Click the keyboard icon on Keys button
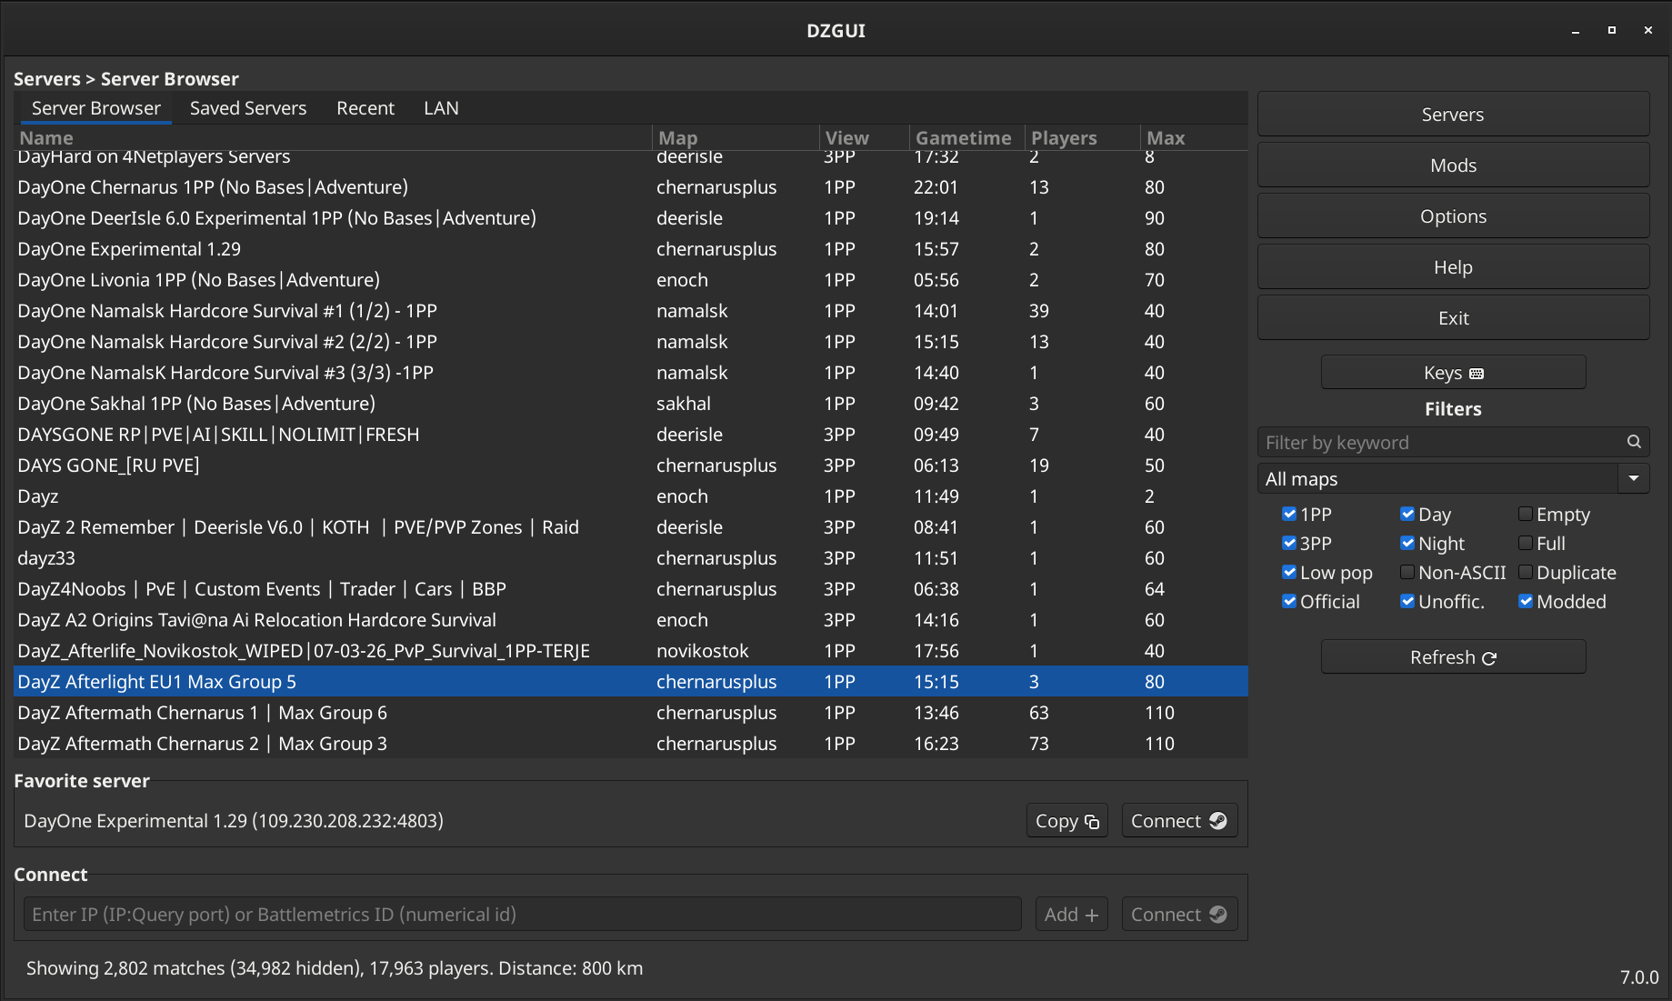The width and height of the screenshot is (1672, 1001). click(x=1477, y=374)
